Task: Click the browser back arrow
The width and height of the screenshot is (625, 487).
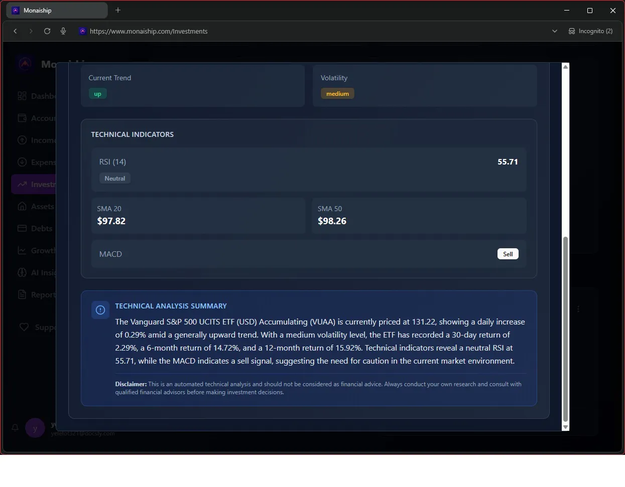Action: click(16, 31)
